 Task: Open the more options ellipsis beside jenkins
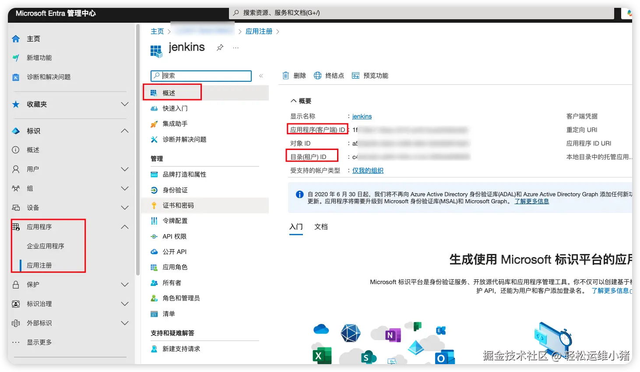point(236,48)
